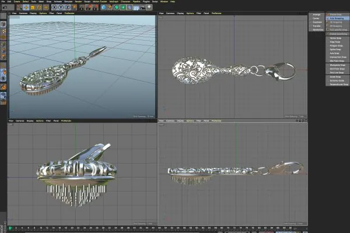
Task: Choose Dynamic Guide entry
Action: click(x=337, y=81)
